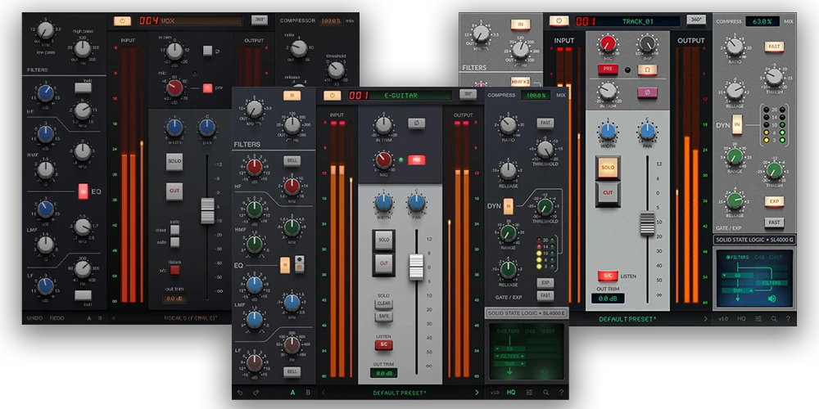819x409 pixels.
Task: Click SOLO button in E-GUITAR plugin
Action: click(384, 240)
